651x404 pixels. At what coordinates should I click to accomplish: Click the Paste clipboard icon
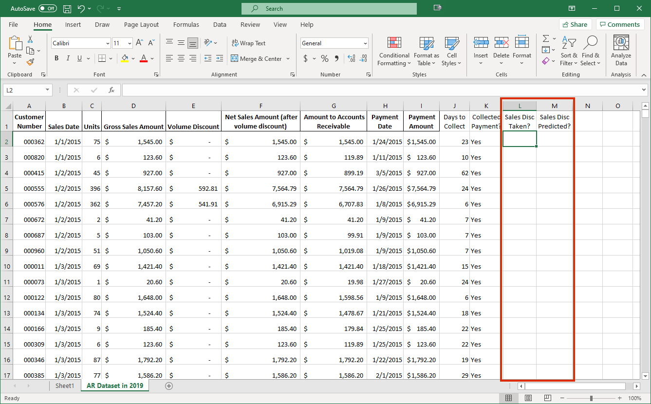coord(15,44)
